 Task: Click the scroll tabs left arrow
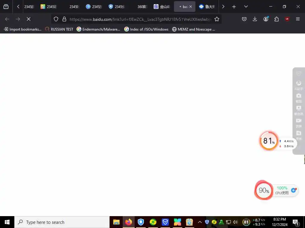[x=18, y=7]
